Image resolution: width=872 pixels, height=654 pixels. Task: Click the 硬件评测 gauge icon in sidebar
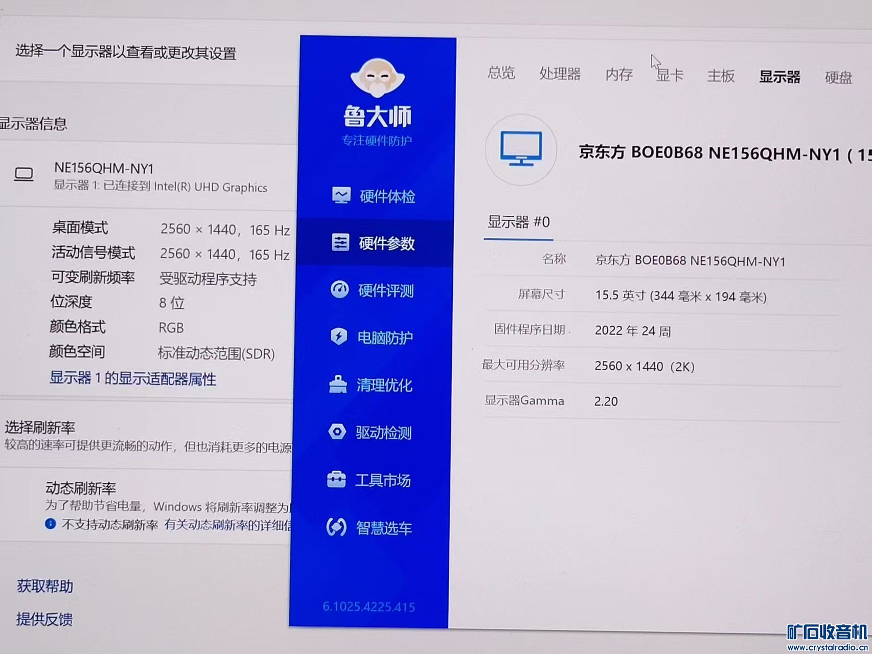[340, 289]
